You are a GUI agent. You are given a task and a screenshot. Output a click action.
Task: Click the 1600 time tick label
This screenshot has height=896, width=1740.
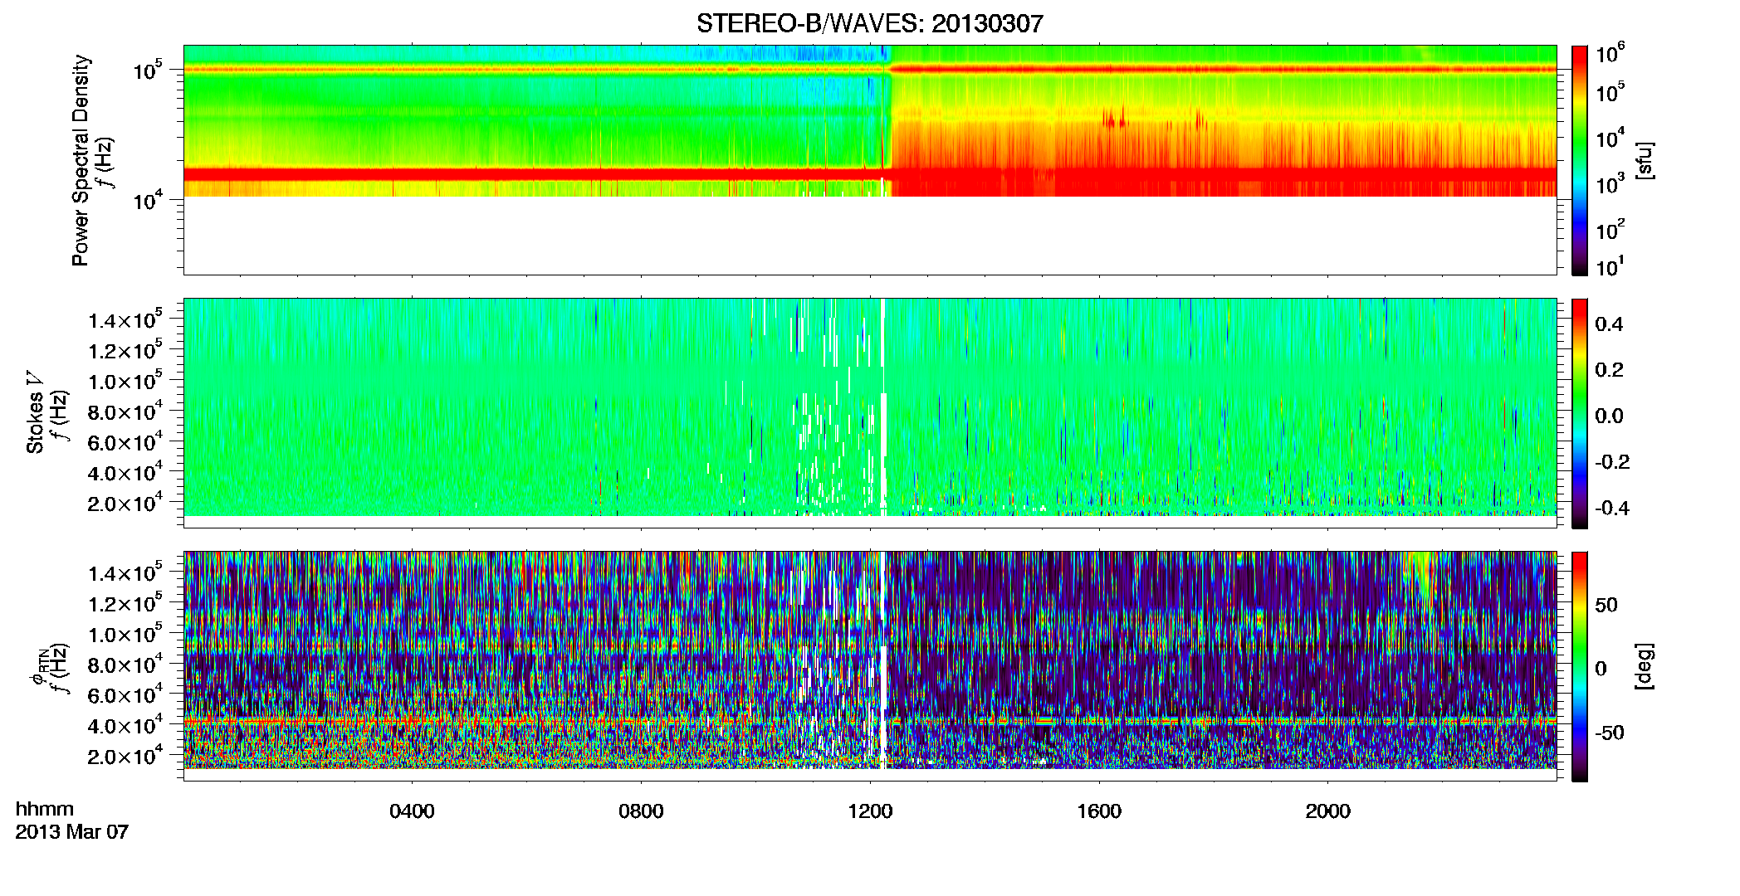(1099, 811)
